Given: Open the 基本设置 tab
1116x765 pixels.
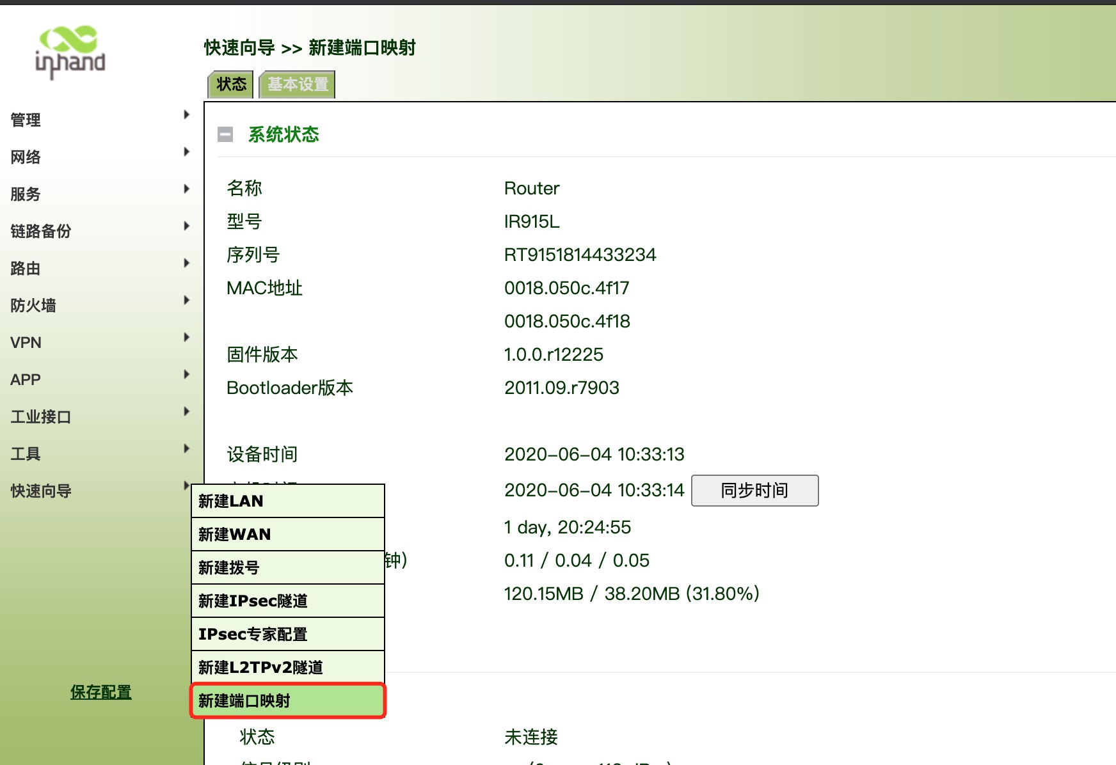Looking at the screenshot, I should coord(298,84).
